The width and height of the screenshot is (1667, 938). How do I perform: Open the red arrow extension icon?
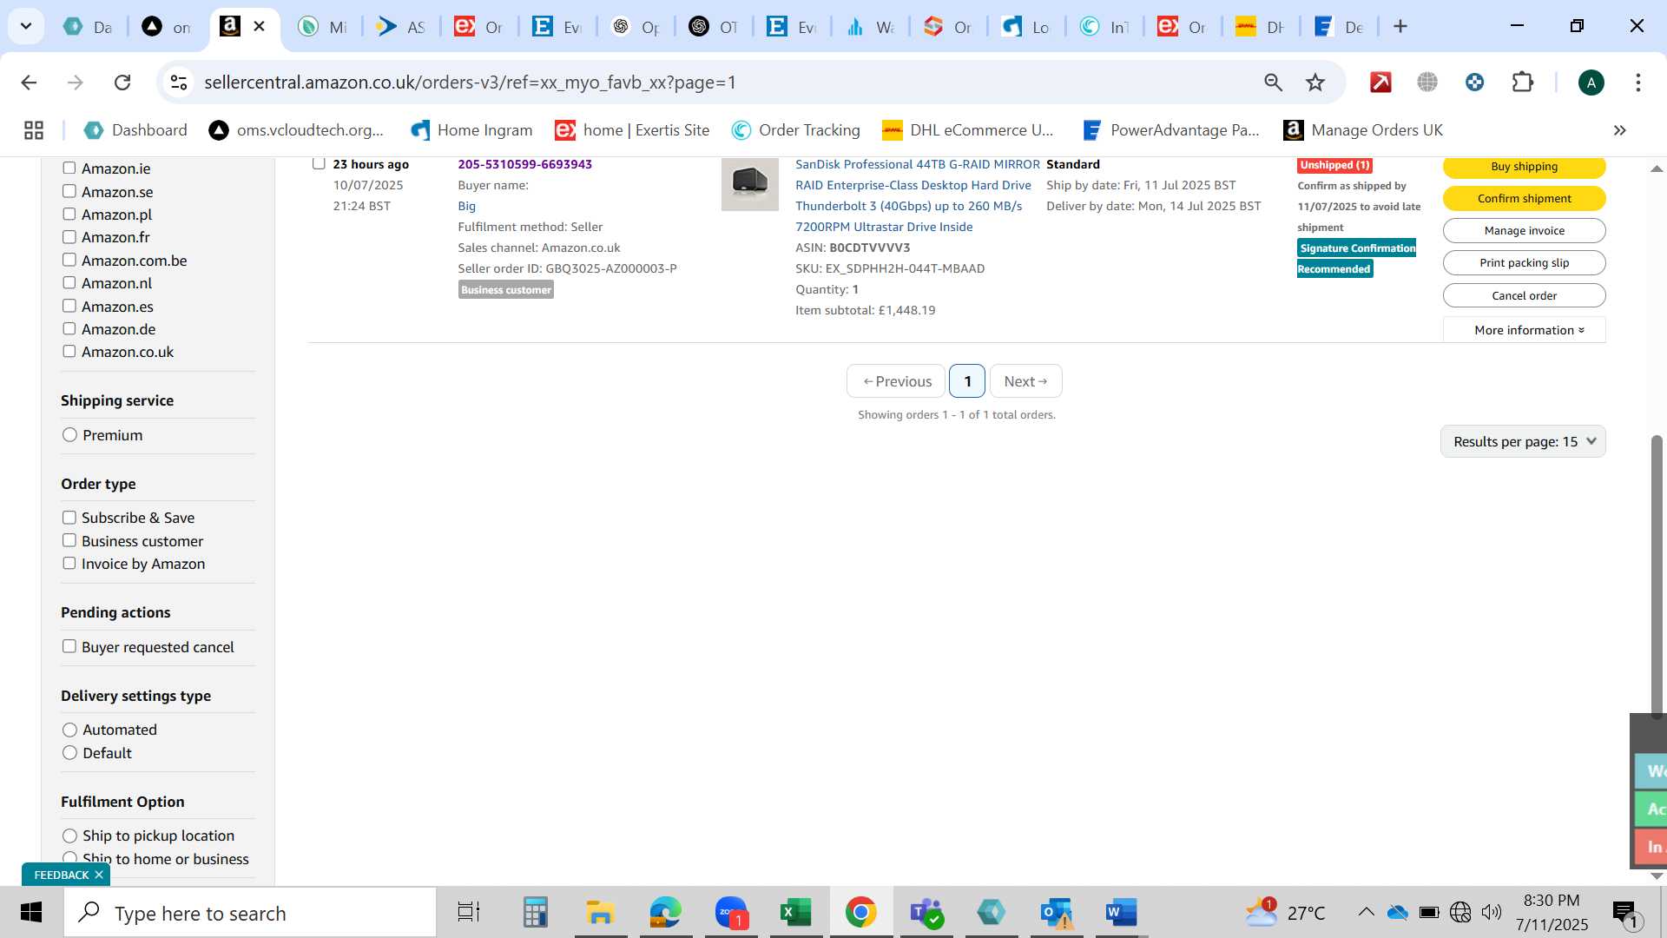pos(1380,83)
